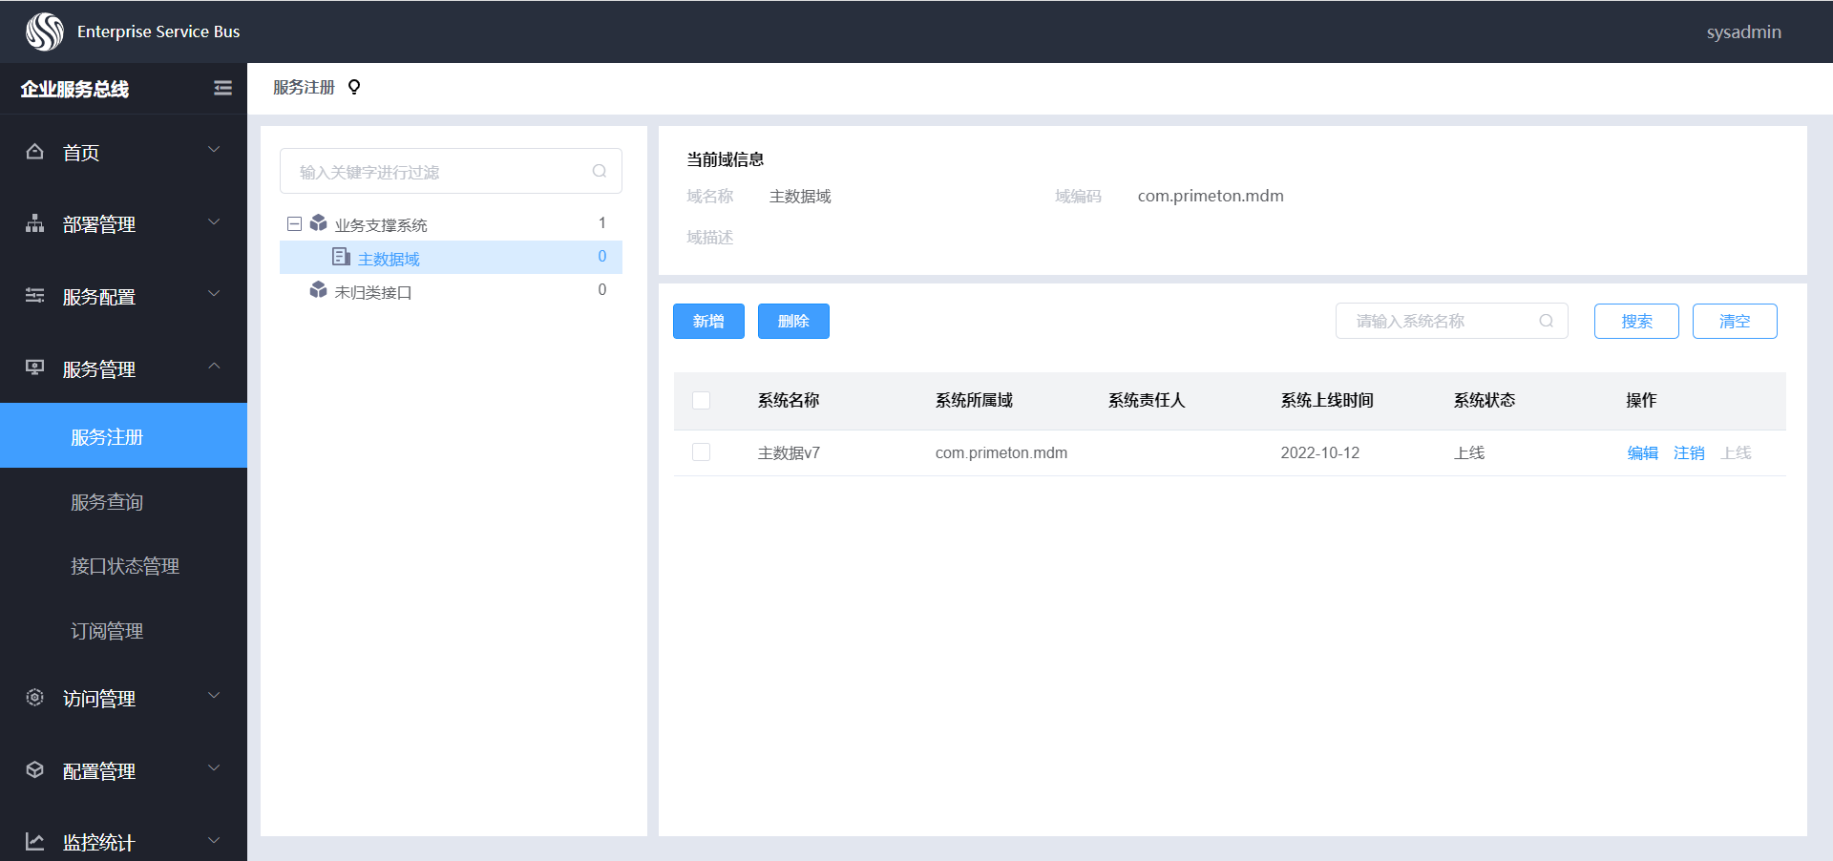Click the 服务注册 breadcrumb title
The width and height of the screenshot is (1833, 861).
(x=304, y=87)
